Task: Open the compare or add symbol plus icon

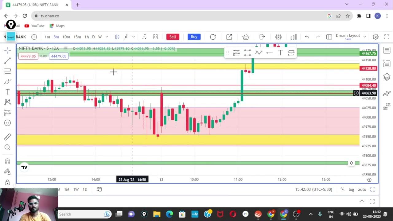Action: 34,37
